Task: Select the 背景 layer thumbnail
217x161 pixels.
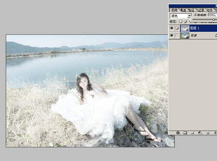Action: coord(185,35)
